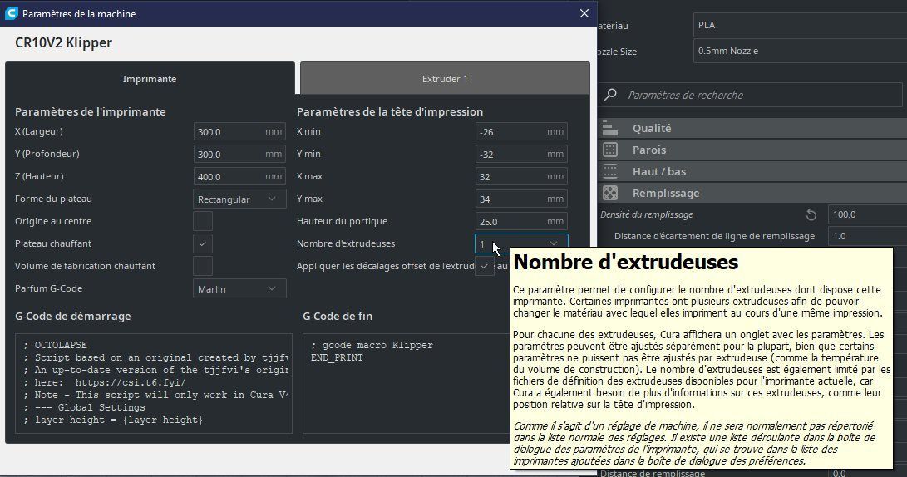
Task: Open the 0.5mm Nozzle size dropdown
Action: (x=800, y=51)
